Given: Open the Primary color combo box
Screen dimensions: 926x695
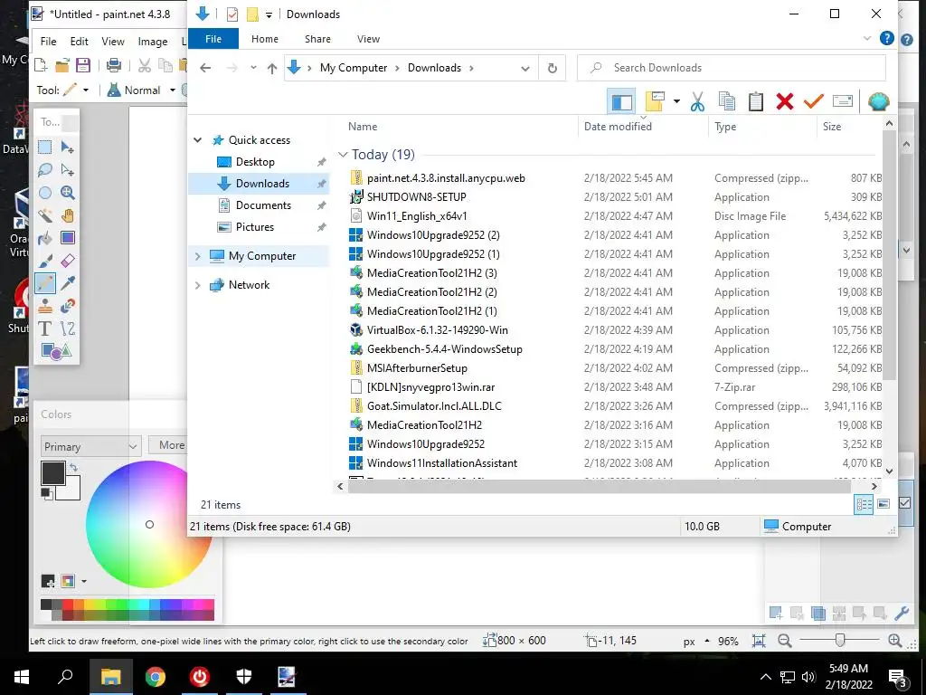Looking at the screenshot, I should (90, 447).
